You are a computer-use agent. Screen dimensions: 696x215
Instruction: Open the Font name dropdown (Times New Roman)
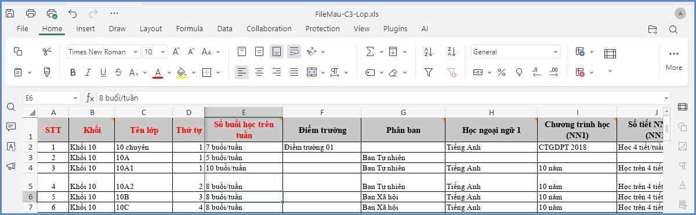[136, 52]
